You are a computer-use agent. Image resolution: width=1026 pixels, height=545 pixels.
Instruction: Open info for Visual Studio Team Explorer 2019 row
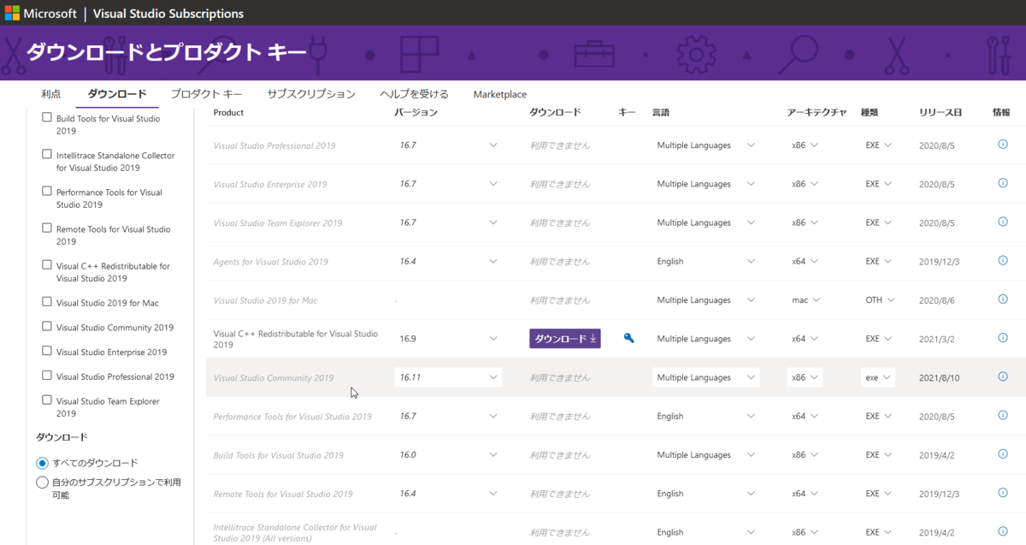tap(1003, 222)
